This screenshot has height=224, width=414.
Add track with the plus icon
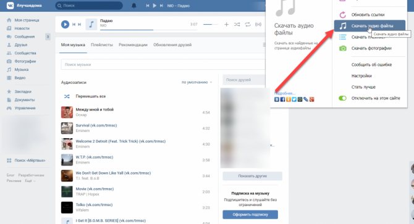tap(226, 25)
